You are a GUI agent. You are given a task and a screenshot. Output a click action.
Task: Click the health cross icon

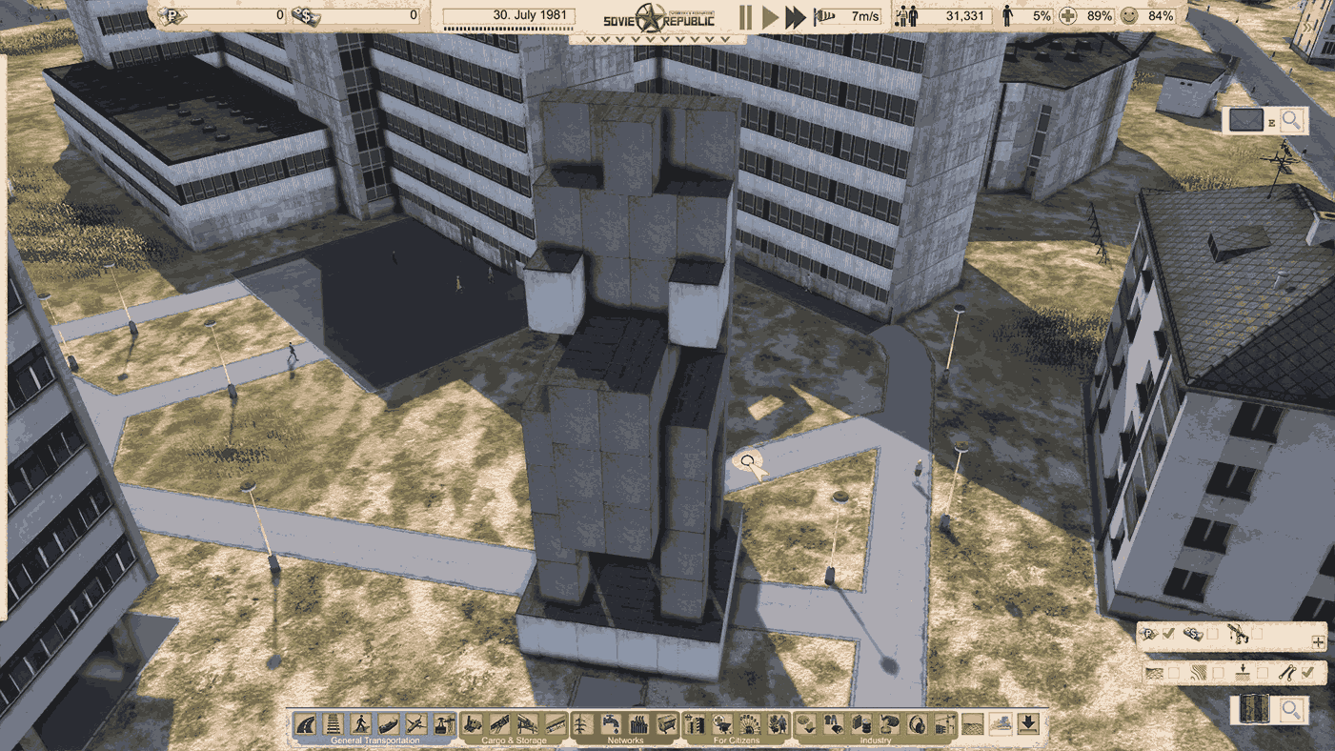pyautogui.click(x=1069, y=16)
